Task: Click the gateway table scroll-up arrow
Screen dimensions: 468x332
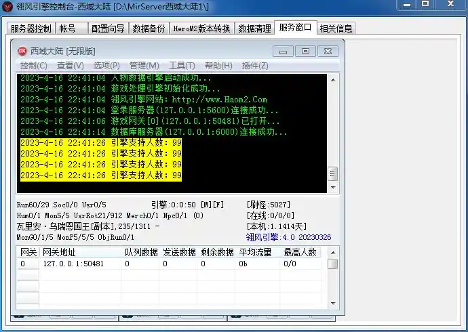Action: (333, 253)
